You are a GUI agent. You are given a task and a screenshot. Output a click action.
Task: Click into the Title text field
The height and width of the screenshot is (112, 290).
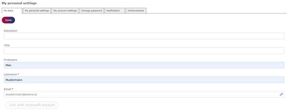pos(144,50)
